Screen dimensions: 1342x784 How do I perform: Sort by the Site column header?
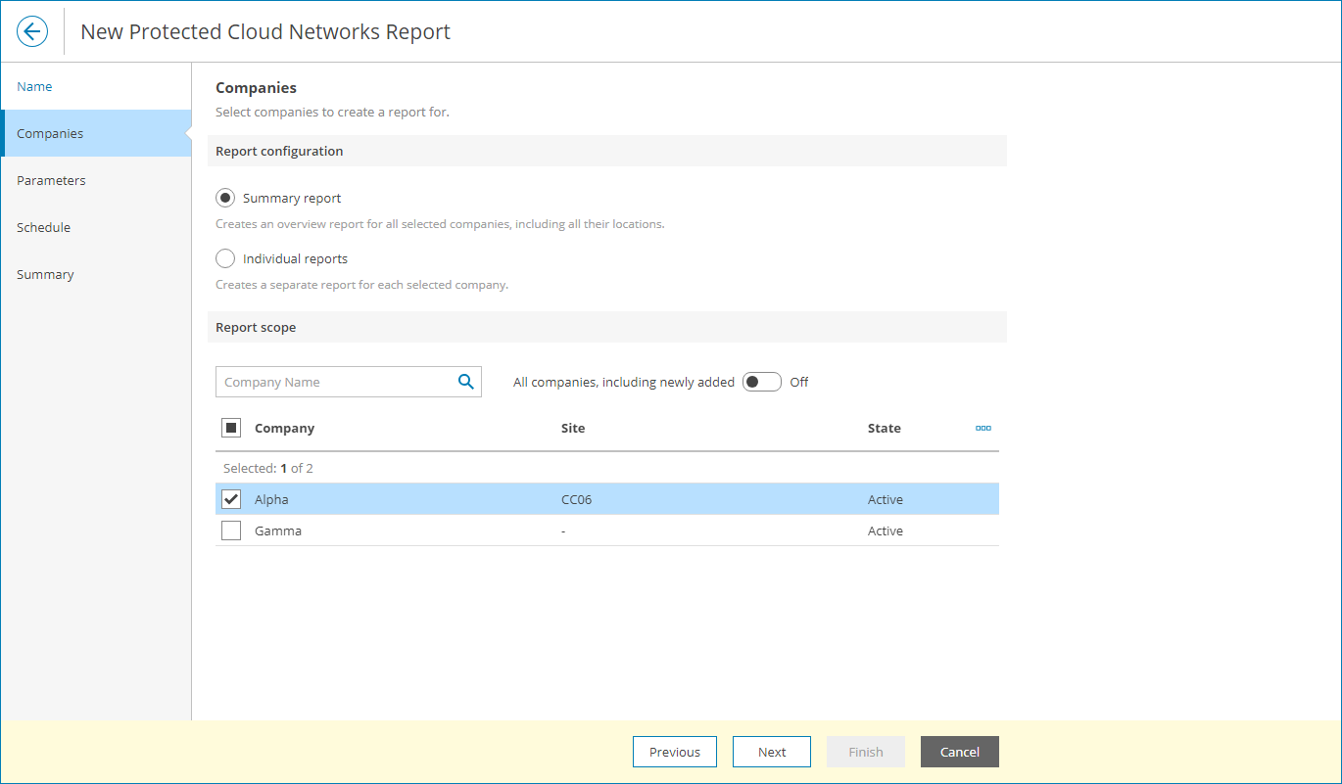pyautogui.click(x=573, y=428)
